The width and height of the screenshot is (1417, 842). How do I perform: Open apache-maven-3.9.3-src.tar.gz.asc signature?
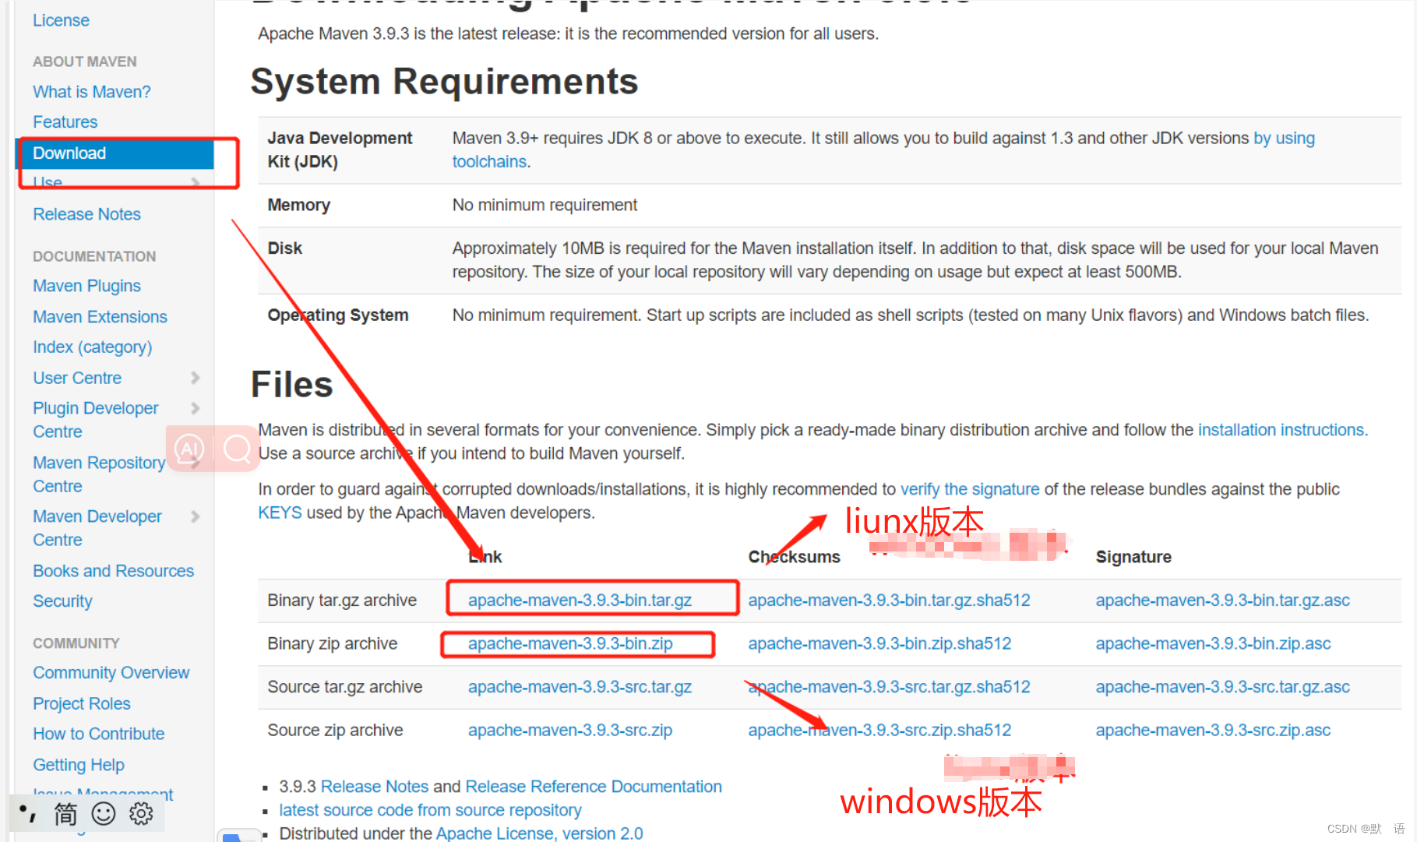point(1223,687)
